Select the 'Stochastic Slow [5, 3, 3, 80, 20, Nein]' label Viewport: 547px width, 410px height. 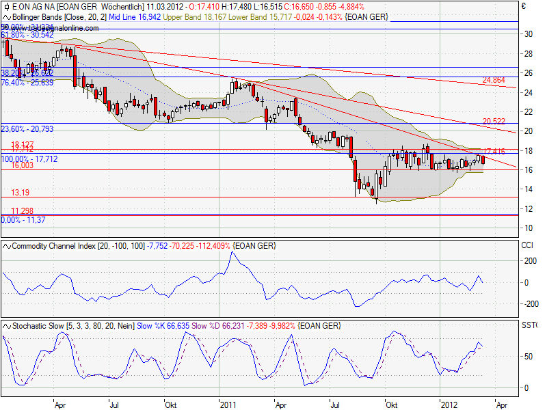pyautogui.click(x=74, y=327)
